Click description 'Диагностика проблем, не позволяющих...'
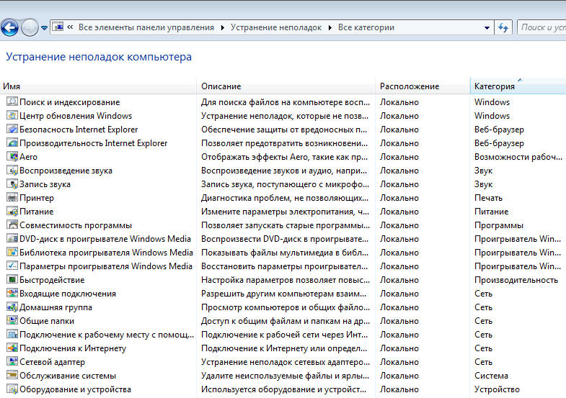566x398 pixels. [x=285, y=198]
